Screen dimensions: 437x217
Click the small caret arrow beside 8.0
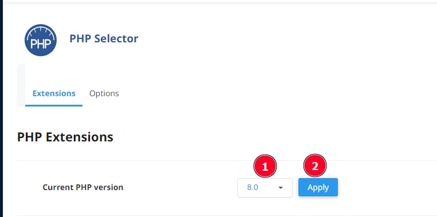pos(281,188)
